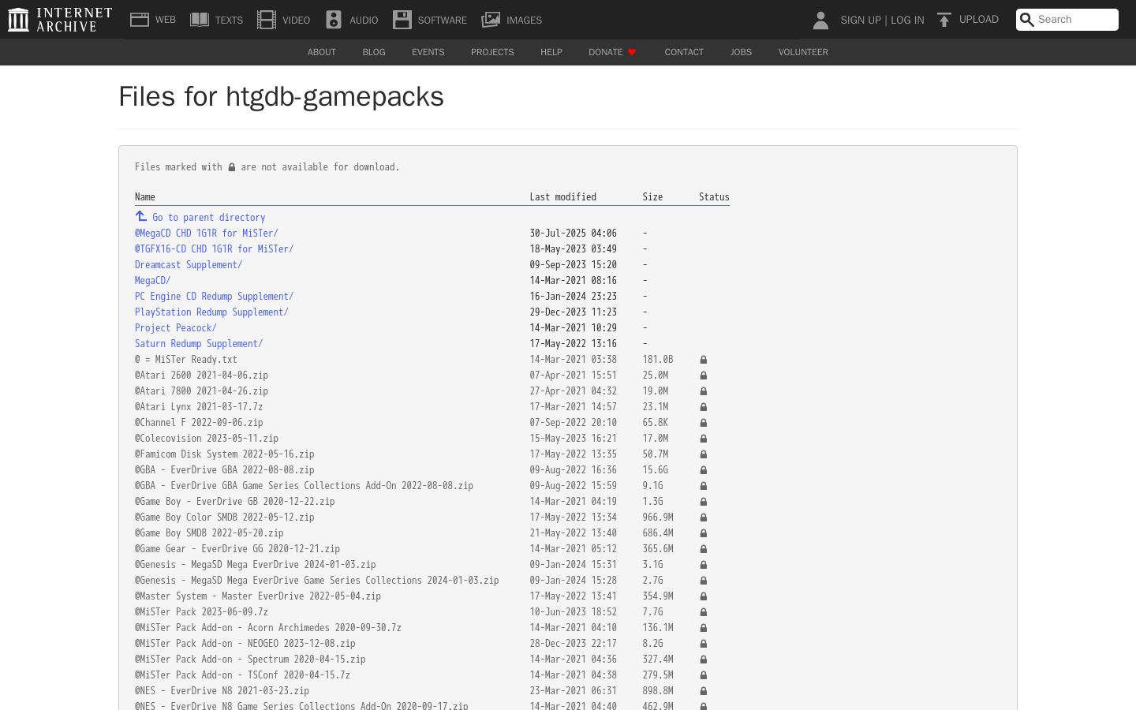
Task: Open the Go to parent directory link
Action: pos(209,218)
